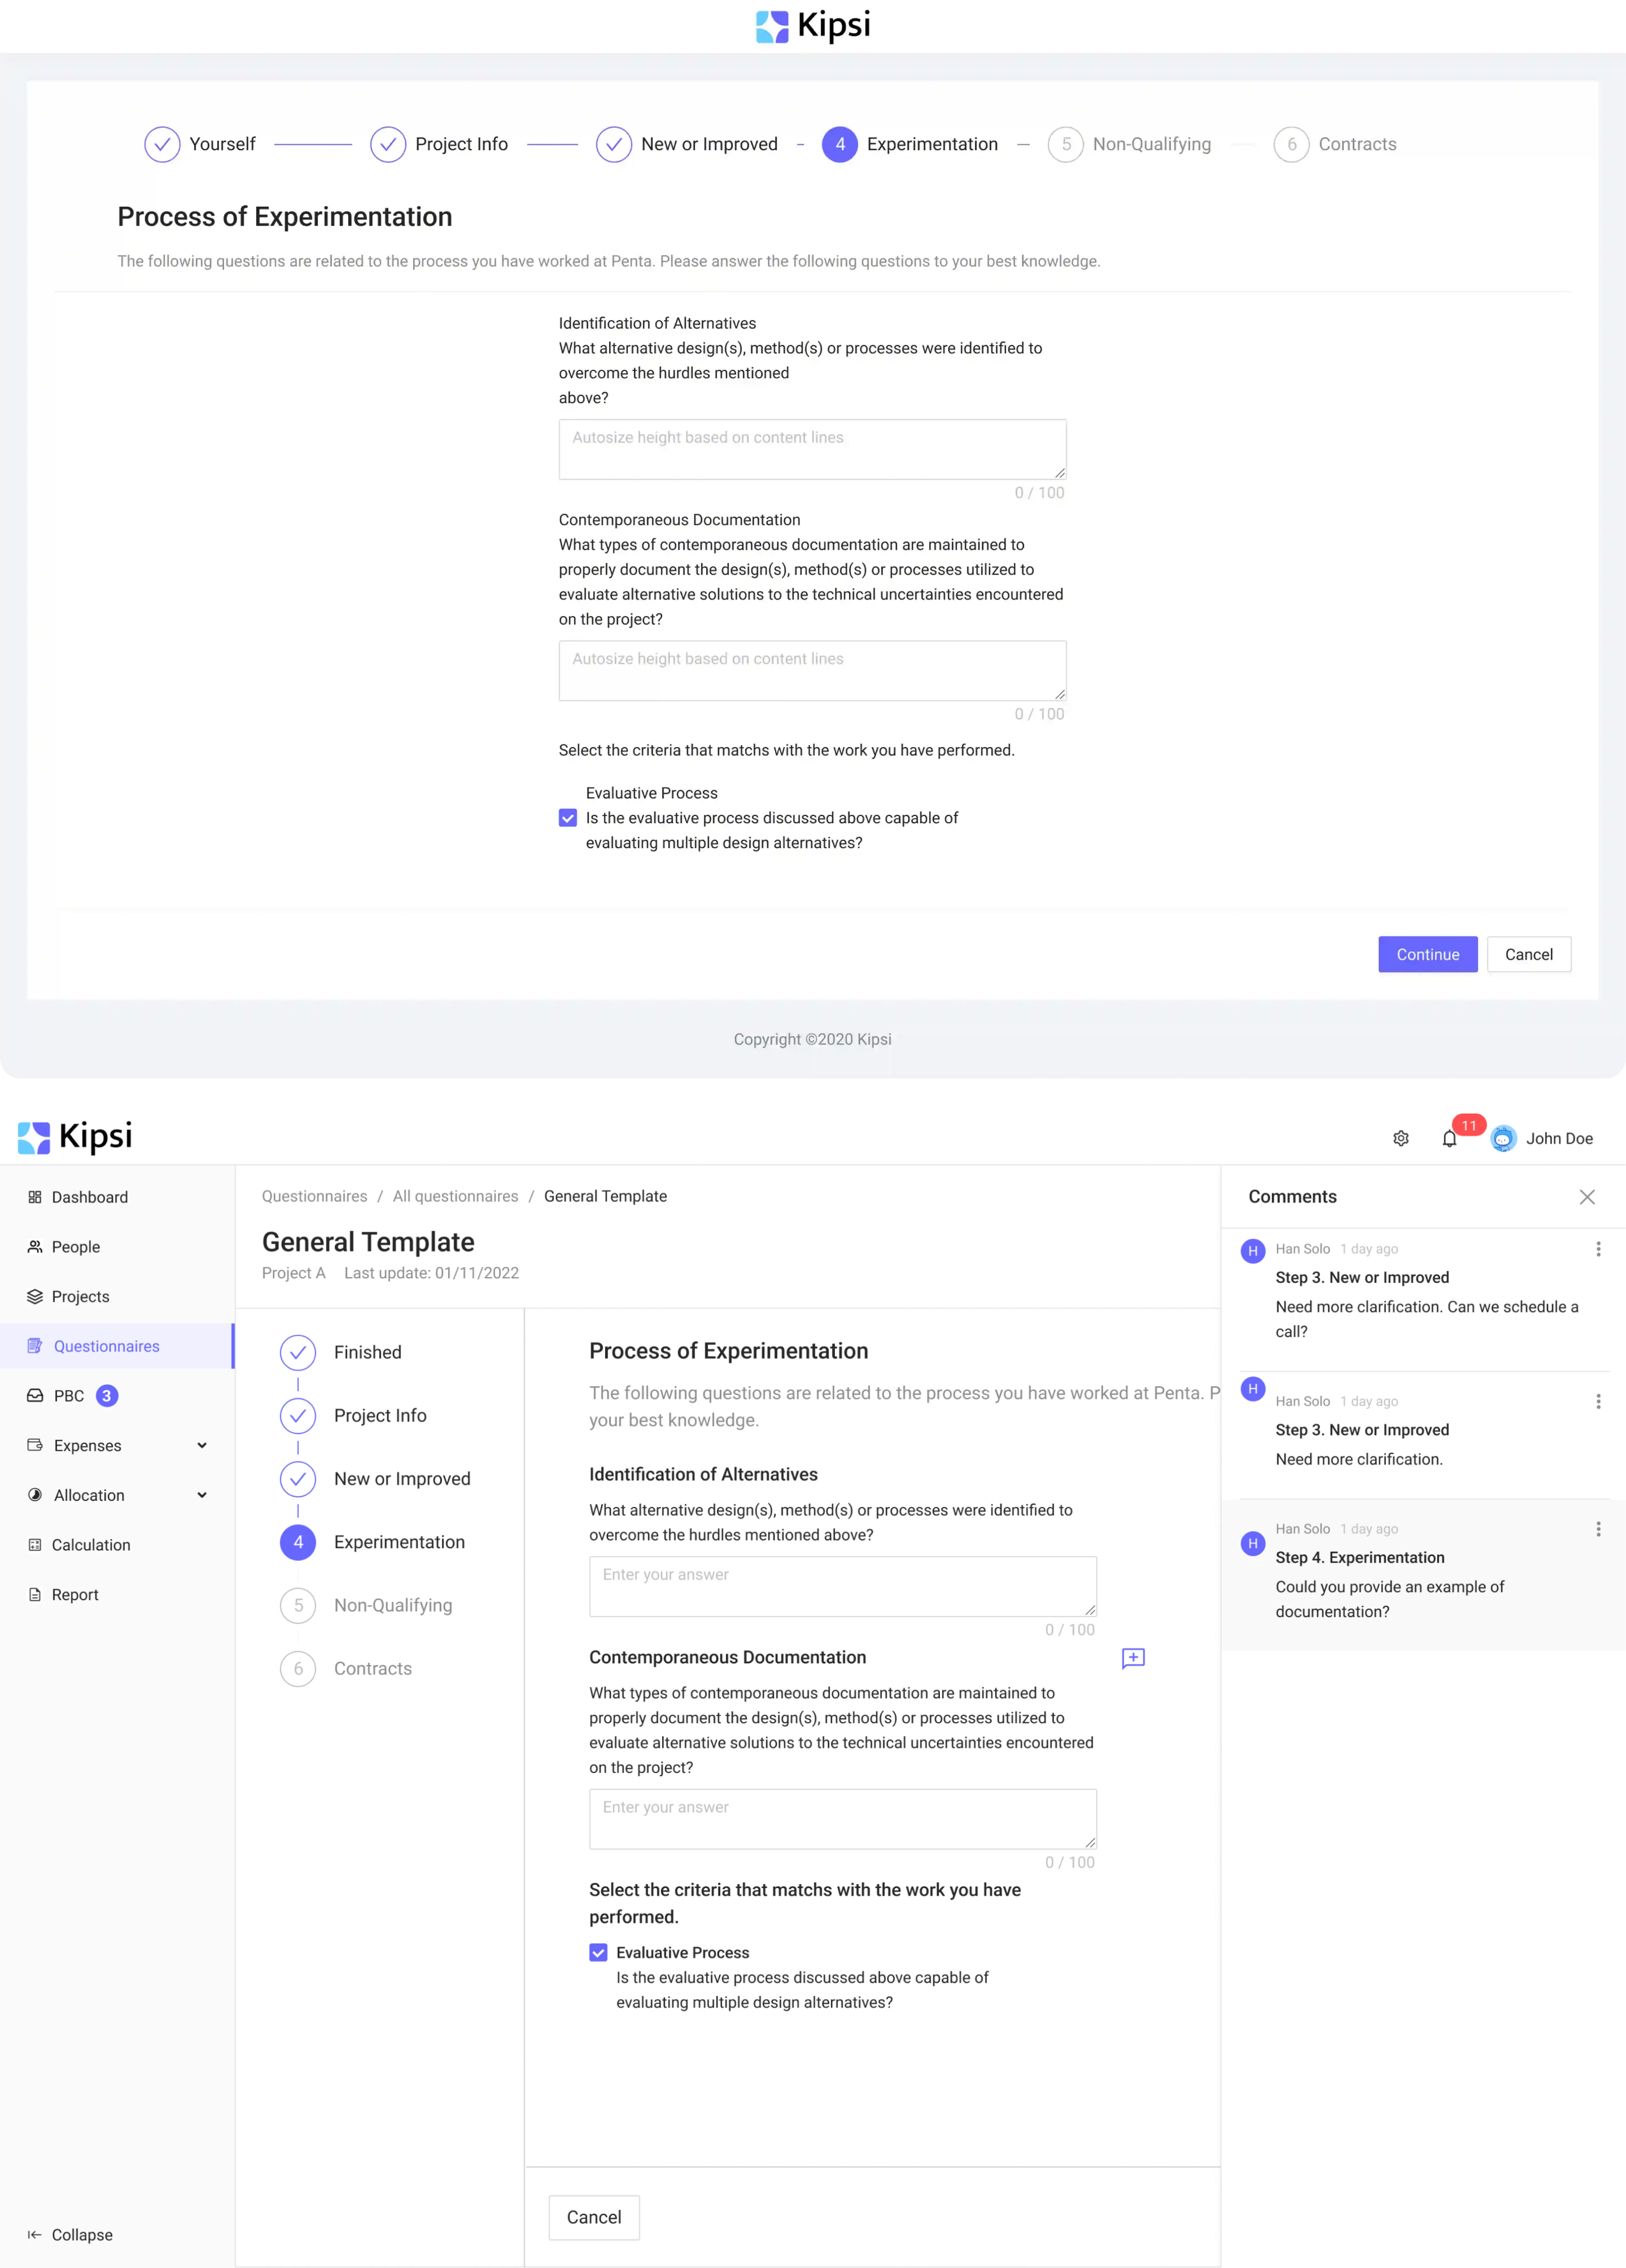Go to Yourself step in top stepper
Viewport: 1626px width, 2268px height.
coord(200,144)
